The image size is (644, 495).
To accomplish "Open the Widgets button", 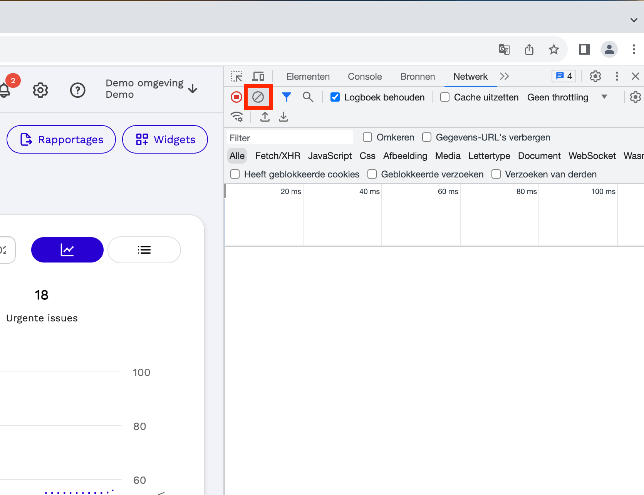I will 165,139.
